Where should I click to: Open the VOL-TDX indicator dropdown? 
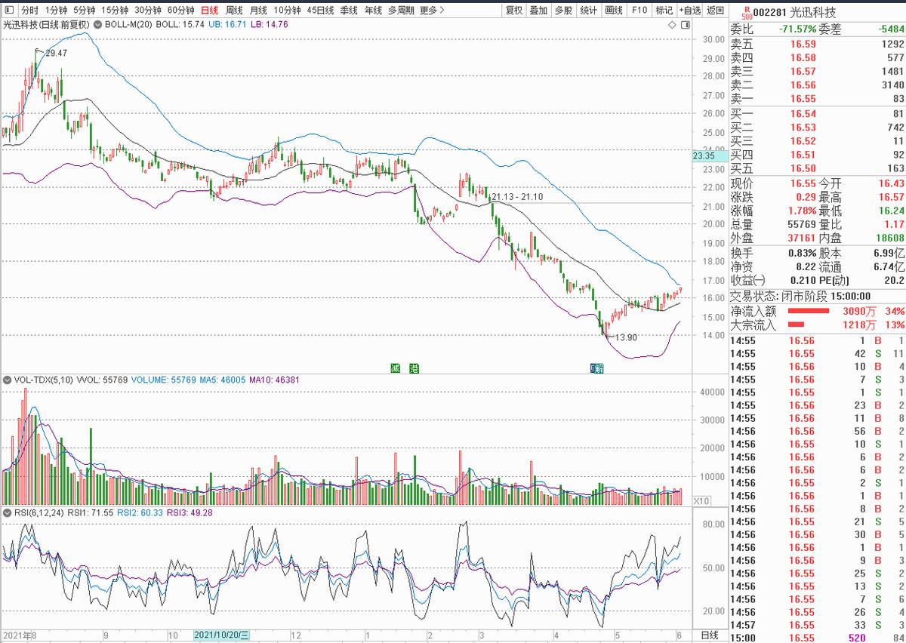point(7,381)
